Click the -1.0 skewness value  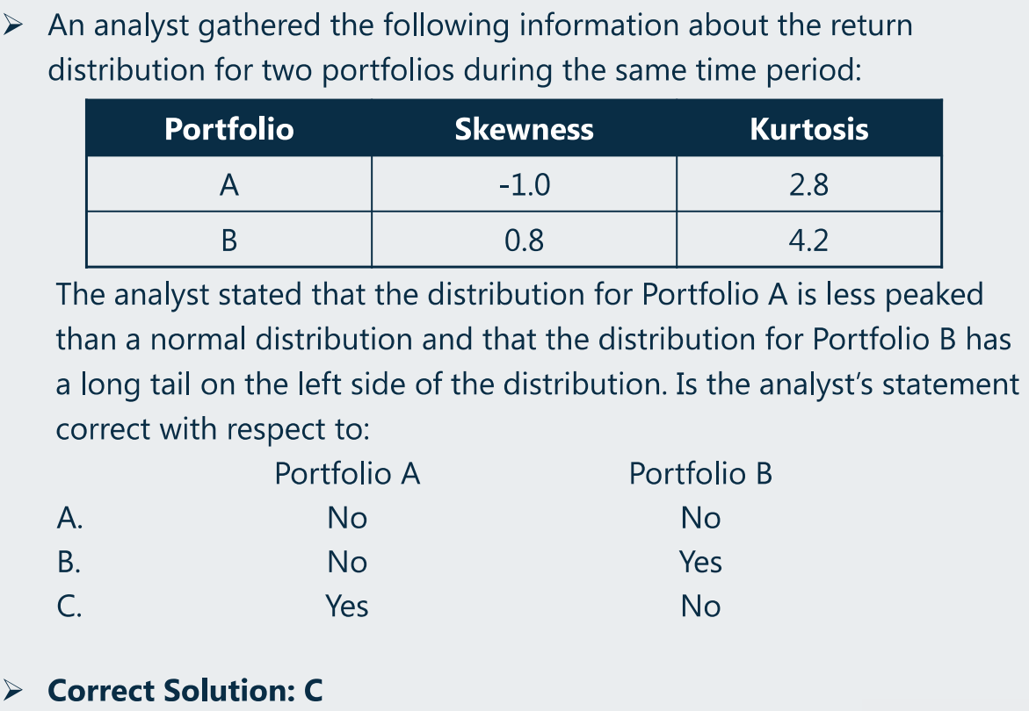(x=524, y=184)
